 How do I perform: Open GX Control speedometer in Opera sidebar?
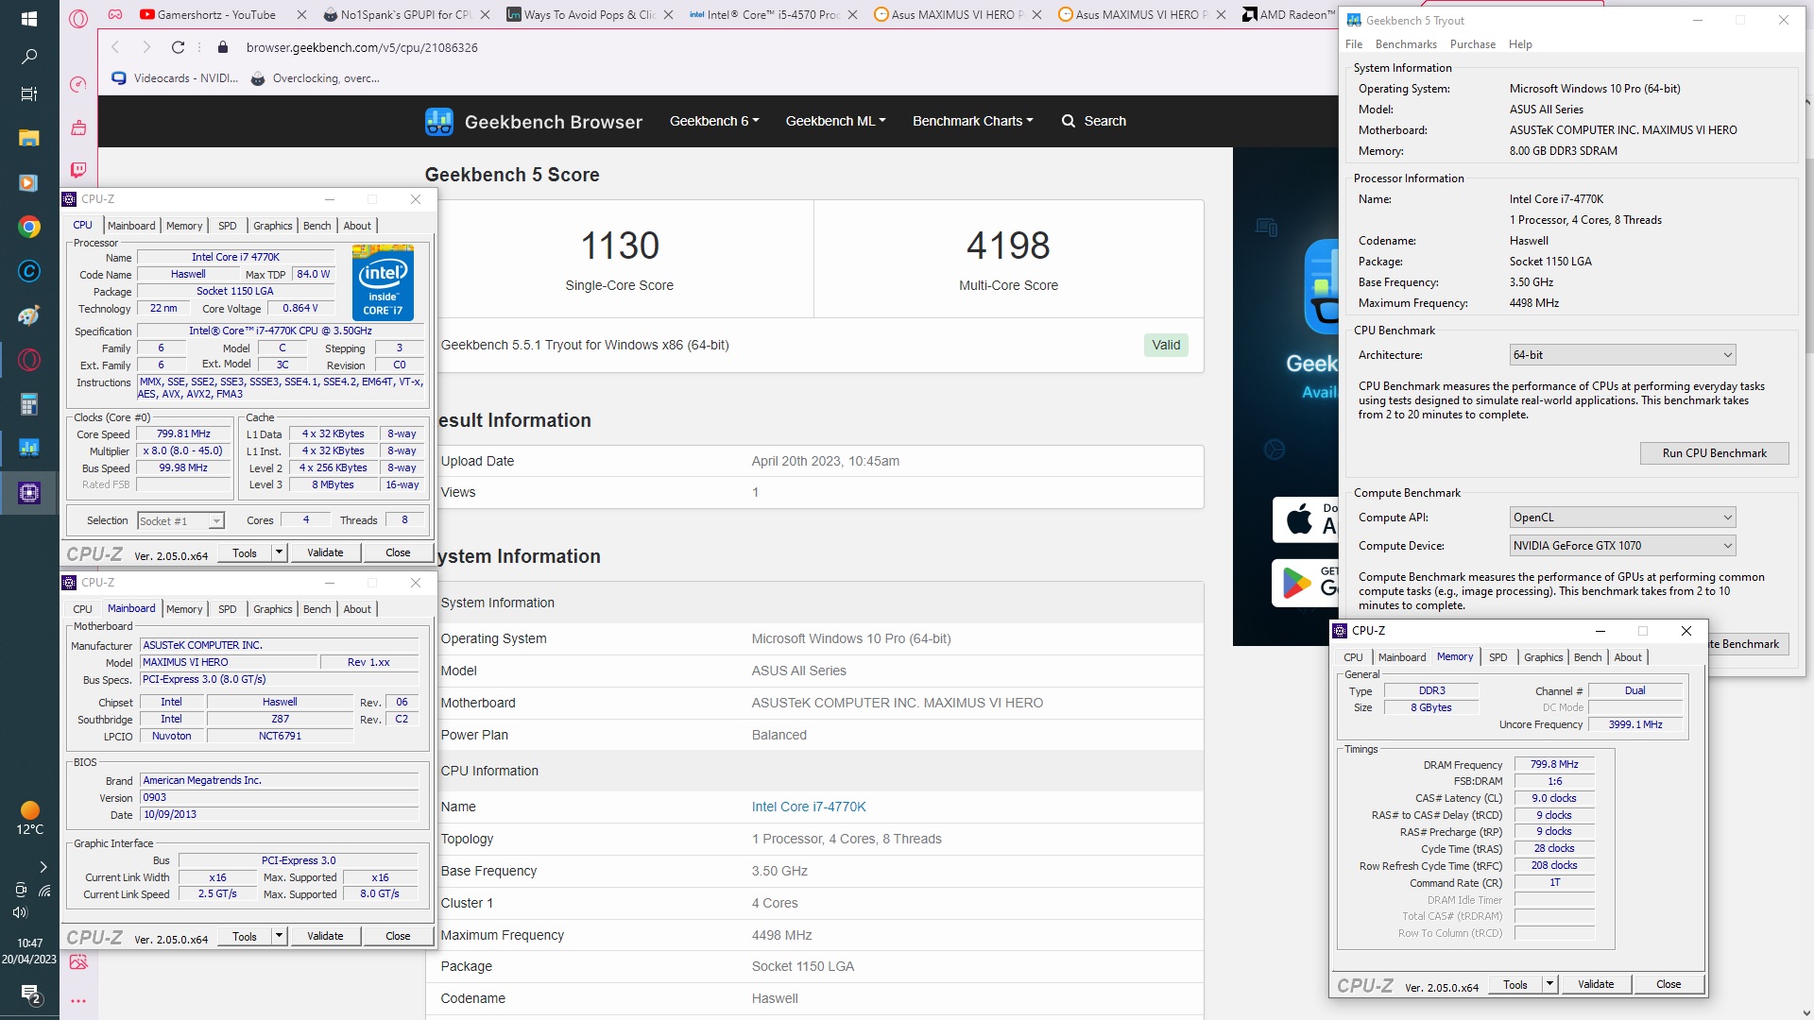click(78, 84)
